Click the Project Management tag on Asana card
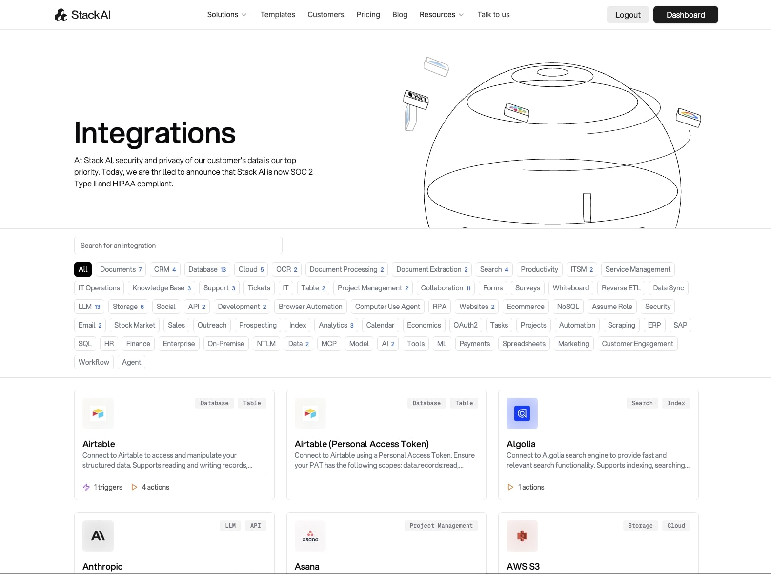 click(441, 526)
